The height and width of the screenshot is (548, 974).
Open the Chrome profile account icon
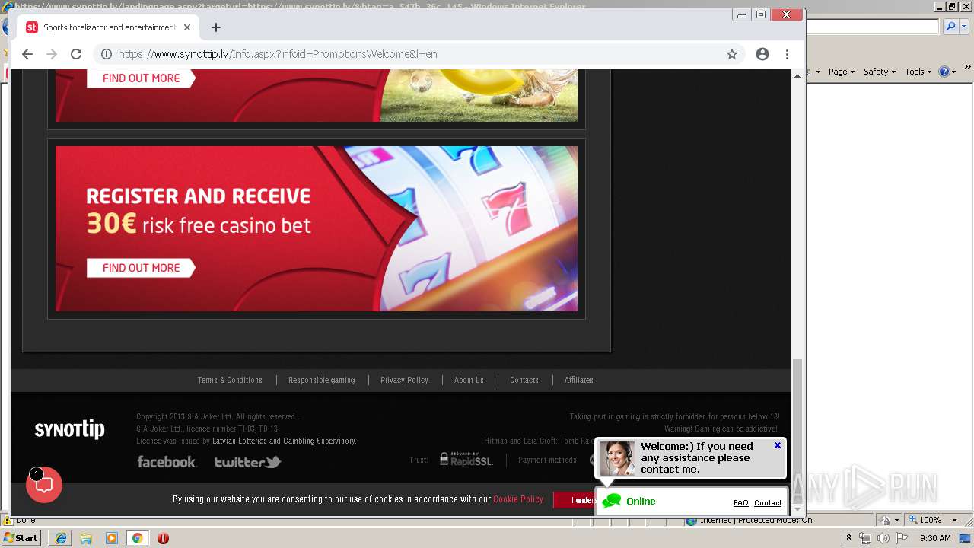click(762, 54)
